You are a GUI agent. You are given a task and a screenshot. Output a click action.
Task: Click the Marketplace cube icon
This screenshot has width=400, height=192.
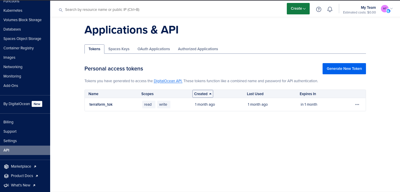point(6,166)
